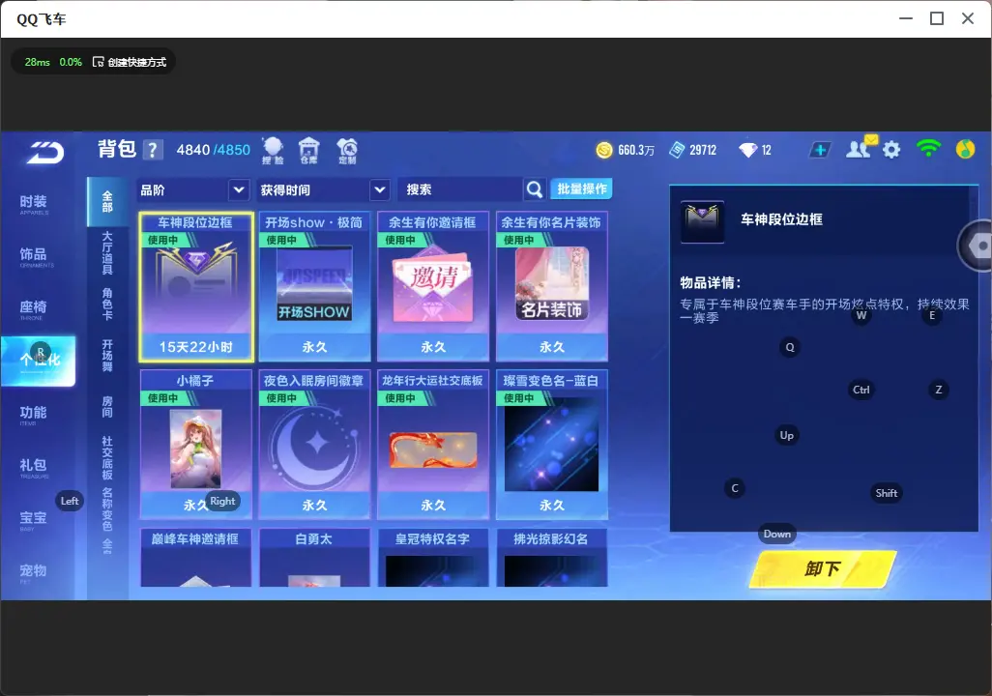Click the search magnifier icon

point(534,189)
